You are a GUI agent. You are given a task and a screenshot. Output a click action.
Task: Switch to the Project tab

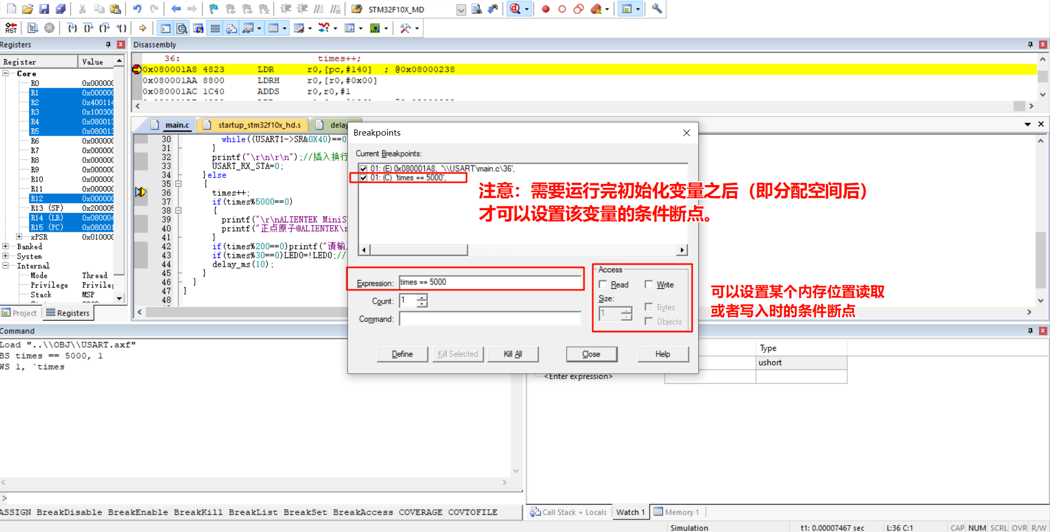(x=20, y=313)
